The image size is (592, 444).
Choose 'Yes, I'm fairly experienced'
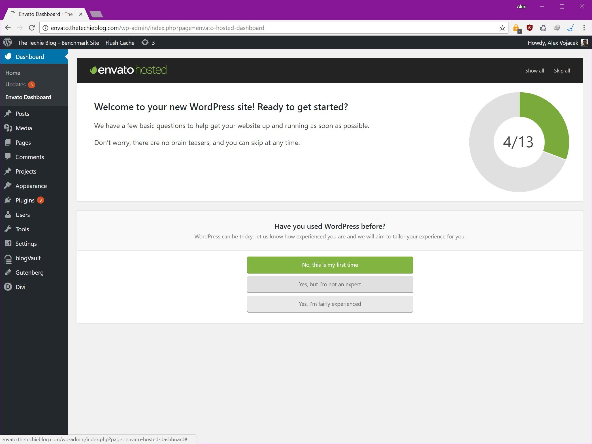(x=330, y=304)
